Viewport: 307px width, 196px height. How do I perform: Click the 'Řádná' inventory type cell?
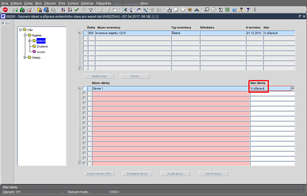185,33
